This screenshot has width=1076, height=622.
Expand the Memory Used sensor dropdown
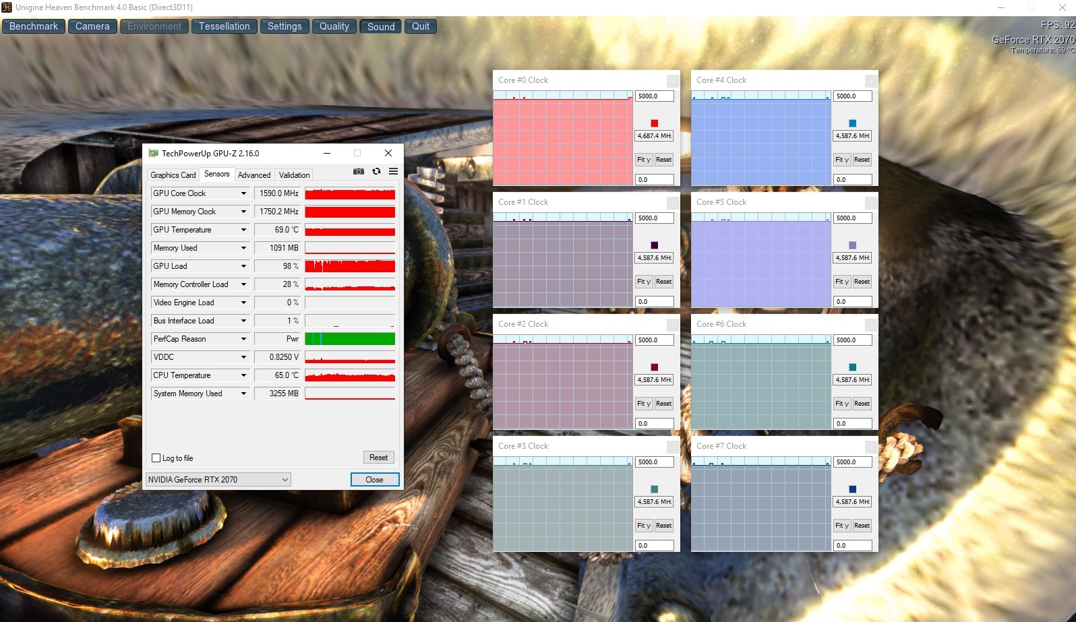(243, 248)
